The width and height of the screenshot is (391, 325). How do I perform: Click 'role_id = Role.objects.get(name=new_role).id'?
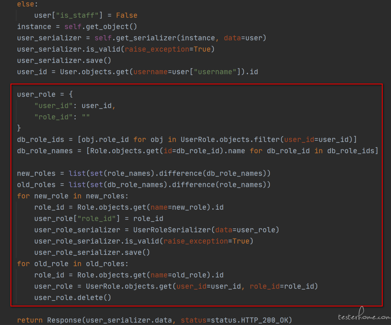point(129,208)
